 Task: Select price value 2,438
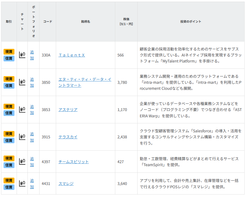122,137
